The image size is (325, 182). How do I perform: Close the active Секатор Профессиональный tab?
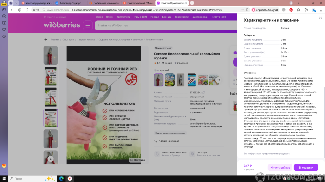click(x=186, y=3)
